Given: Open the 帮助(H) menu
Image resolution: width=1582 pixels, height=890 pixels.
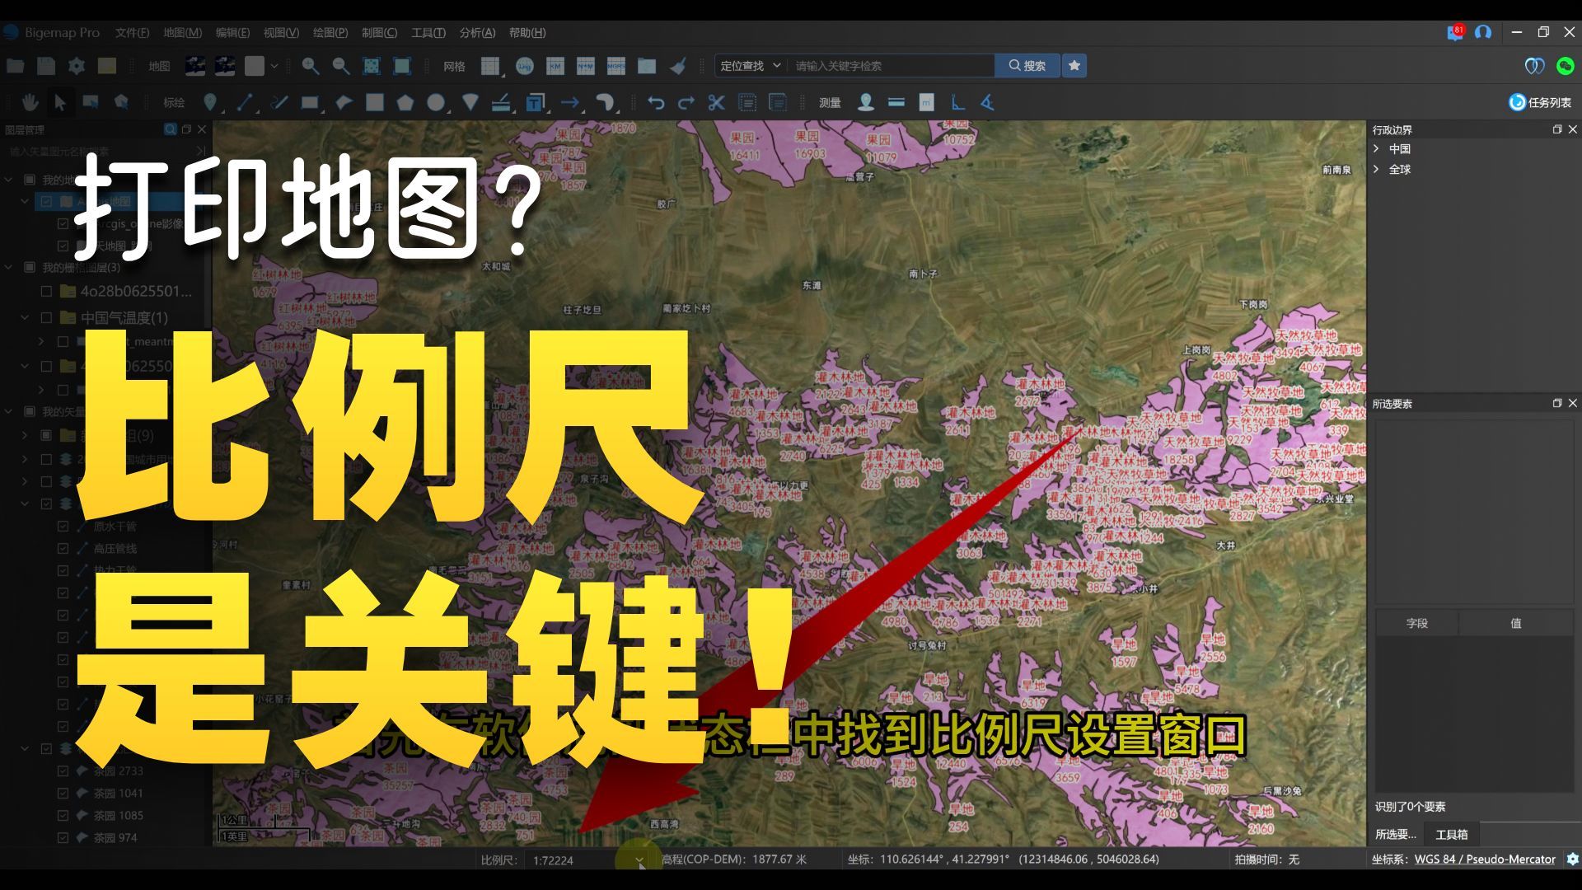Looking at the screenshot, I should tap(527, 32).
